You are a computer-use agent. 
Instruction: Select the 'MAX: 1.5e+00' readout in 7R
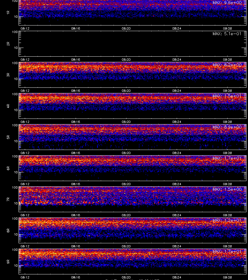click(227, 189)
